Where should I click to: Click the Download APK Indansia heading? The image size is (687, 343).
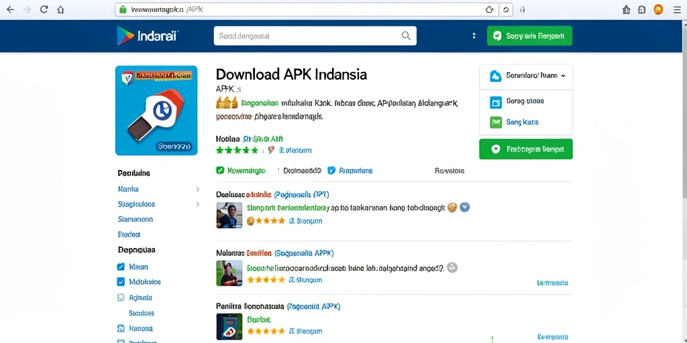[291, 74]
